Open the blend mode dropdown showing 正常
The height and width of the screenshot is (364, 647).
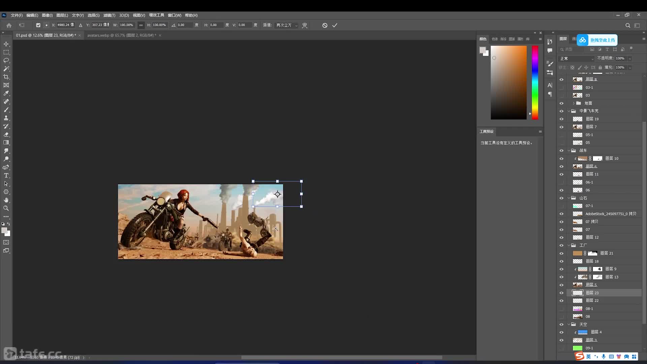coord(577,59)
